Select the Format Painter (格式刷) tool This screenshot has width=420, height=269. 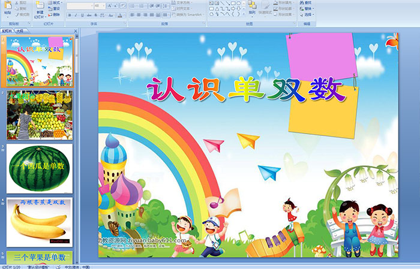(x=23, y=14)
